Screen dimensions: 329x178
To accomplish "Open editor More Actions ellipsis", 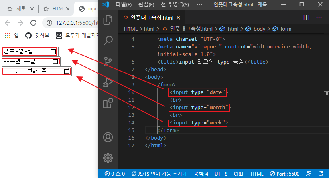I will point(319,18).
